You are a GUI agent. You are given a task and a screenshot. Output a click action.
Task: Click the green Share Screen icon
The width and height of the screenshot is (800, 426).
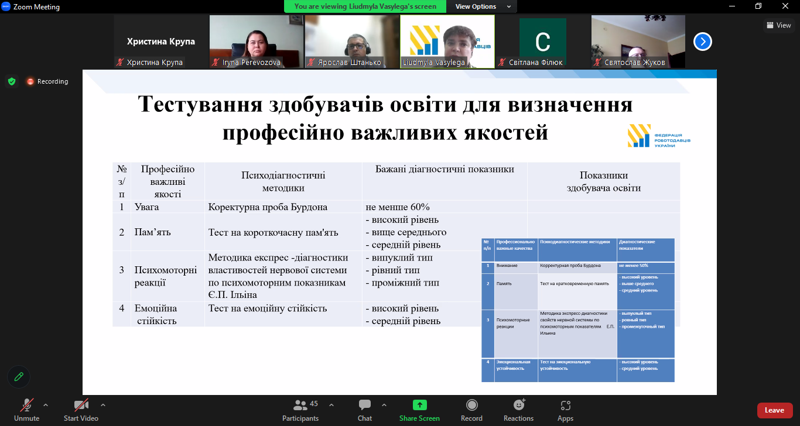pos(419,406)
